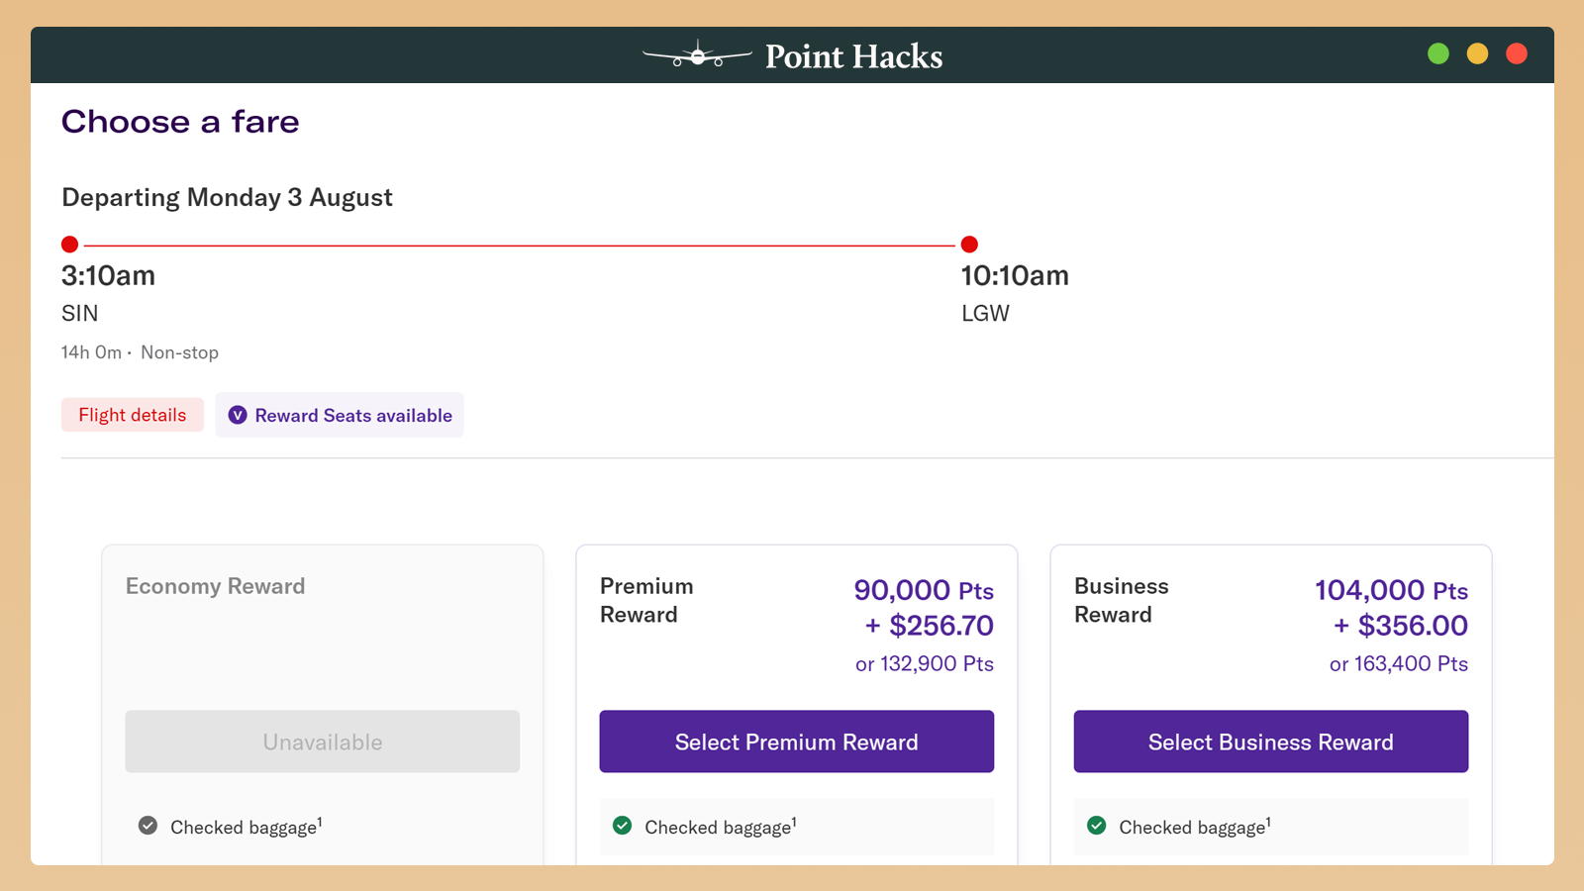Open Flight details

(x=133, y=415)
